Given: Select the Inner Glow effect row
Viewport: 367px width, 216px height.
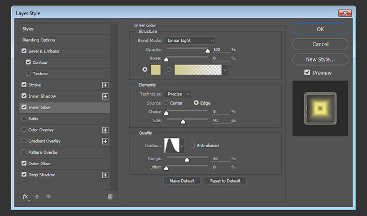Looking at the screenshot, I should click(x=64, y=107).
